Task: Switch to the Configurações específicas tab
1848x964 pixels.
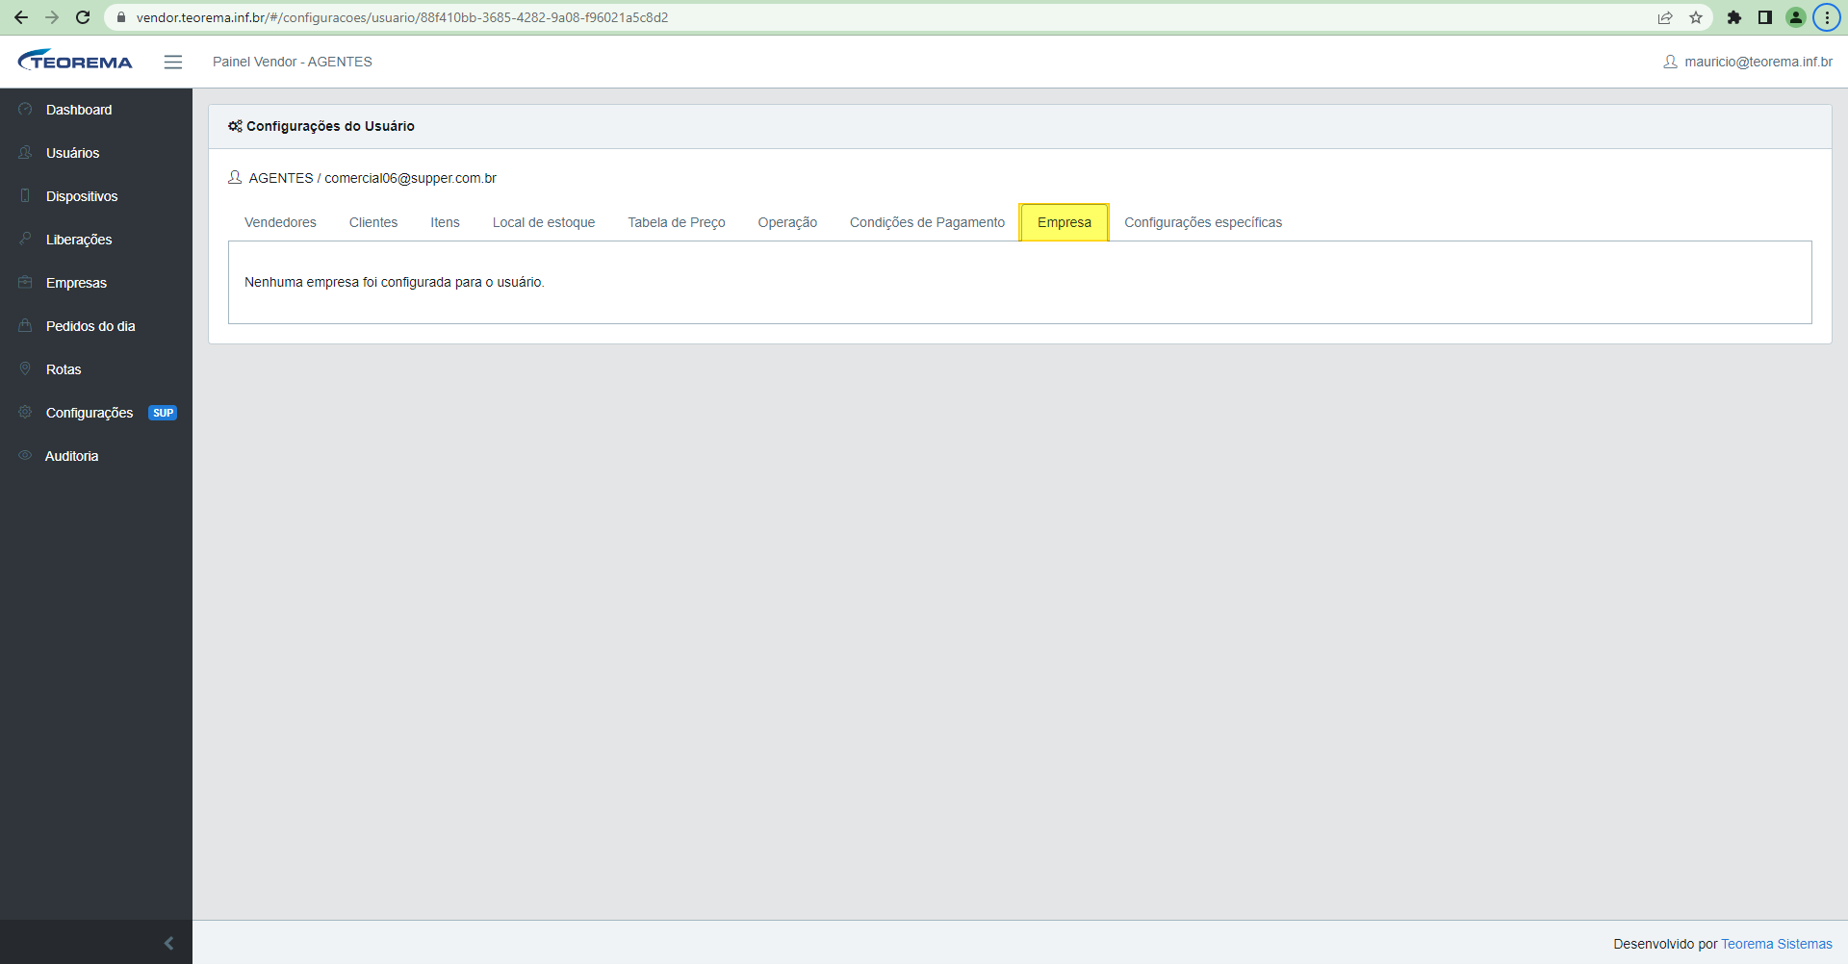Action: click(x=1203, y=222)
